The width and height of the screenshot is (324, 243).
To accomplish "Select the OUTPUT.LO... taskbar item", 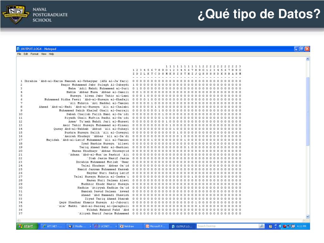I will tap(182, 226).
